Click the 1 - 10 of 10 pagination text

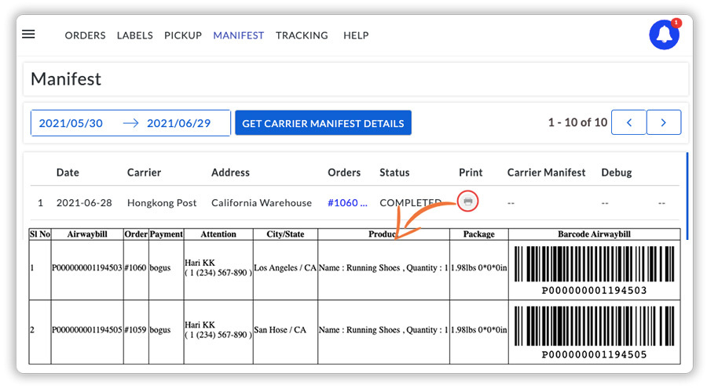coord(577,122)
